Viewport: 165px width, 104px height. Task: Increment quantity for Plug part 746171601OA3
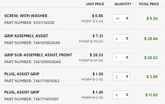[x=127, y=76]
